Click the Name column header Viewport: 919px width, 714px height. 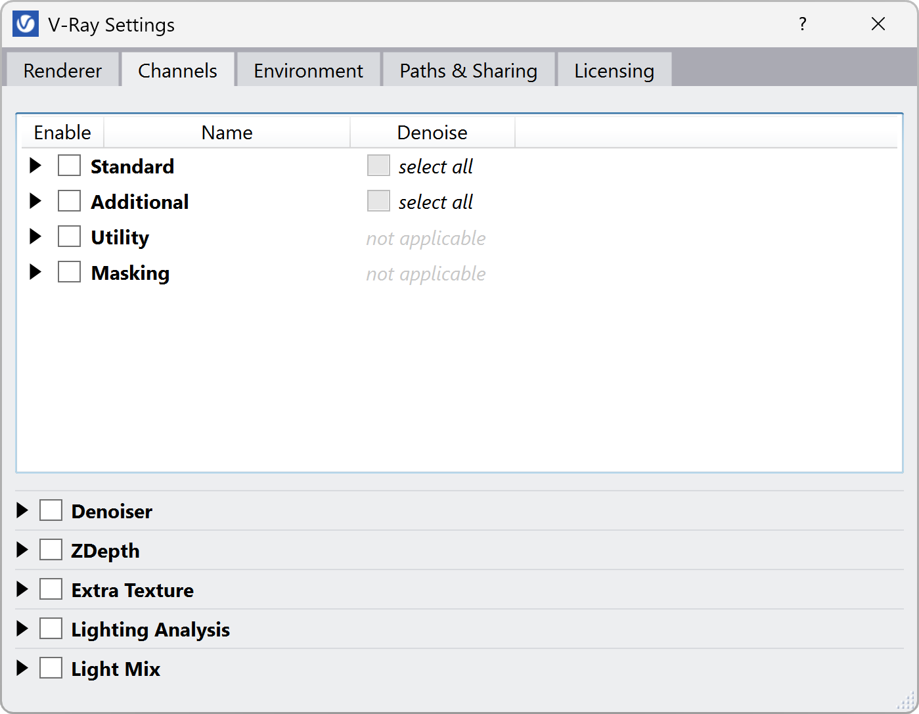pyautogui.click(x=227, y=132)
